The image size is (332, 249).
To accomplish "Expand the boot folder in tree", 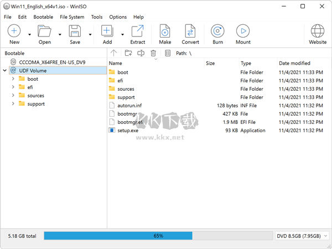I will pos(13,79).
